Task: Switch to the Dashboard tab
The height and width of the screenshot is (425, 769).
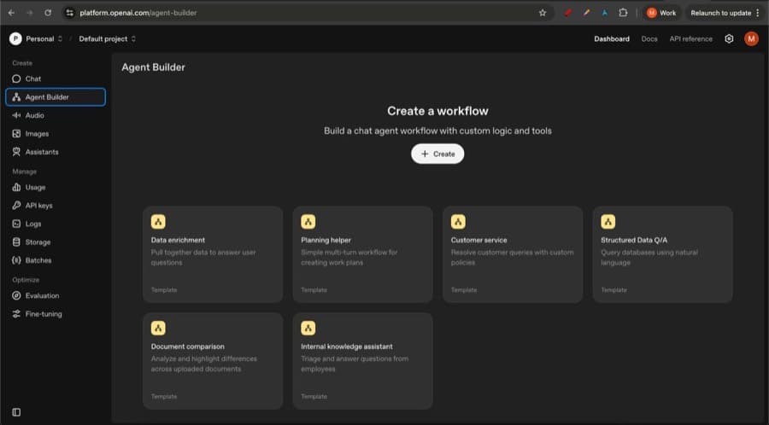Action: [x=612, y=38]
